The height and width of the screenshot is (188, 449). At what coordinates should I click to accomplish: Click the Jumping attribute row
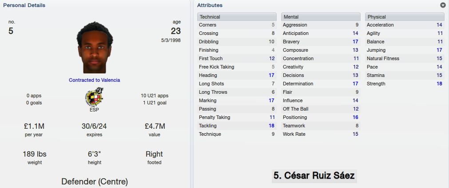(405, 50)
